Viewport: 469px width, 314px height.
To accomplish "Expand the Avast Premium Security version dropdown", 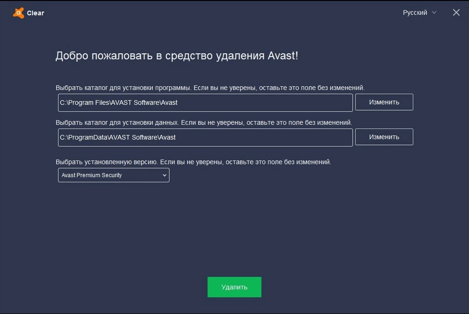I will click(x=114, y=175).
